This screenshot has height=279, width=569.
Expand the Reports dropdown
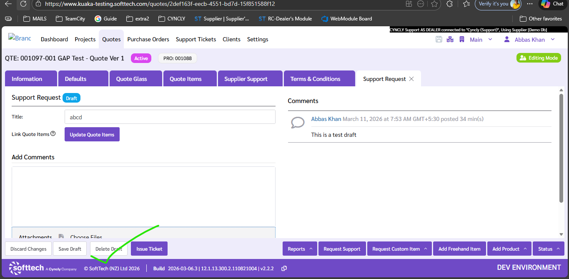click(300, 249)
